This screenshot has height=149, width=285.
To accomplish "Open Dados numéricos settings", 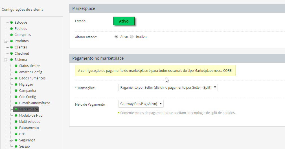I will pyautogui.click(x=32, y=78).
